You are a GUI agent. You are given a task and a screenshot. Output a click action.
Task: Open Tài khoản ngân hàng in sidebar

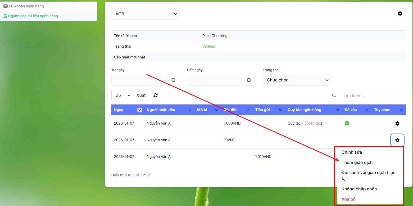pos(26,6)
